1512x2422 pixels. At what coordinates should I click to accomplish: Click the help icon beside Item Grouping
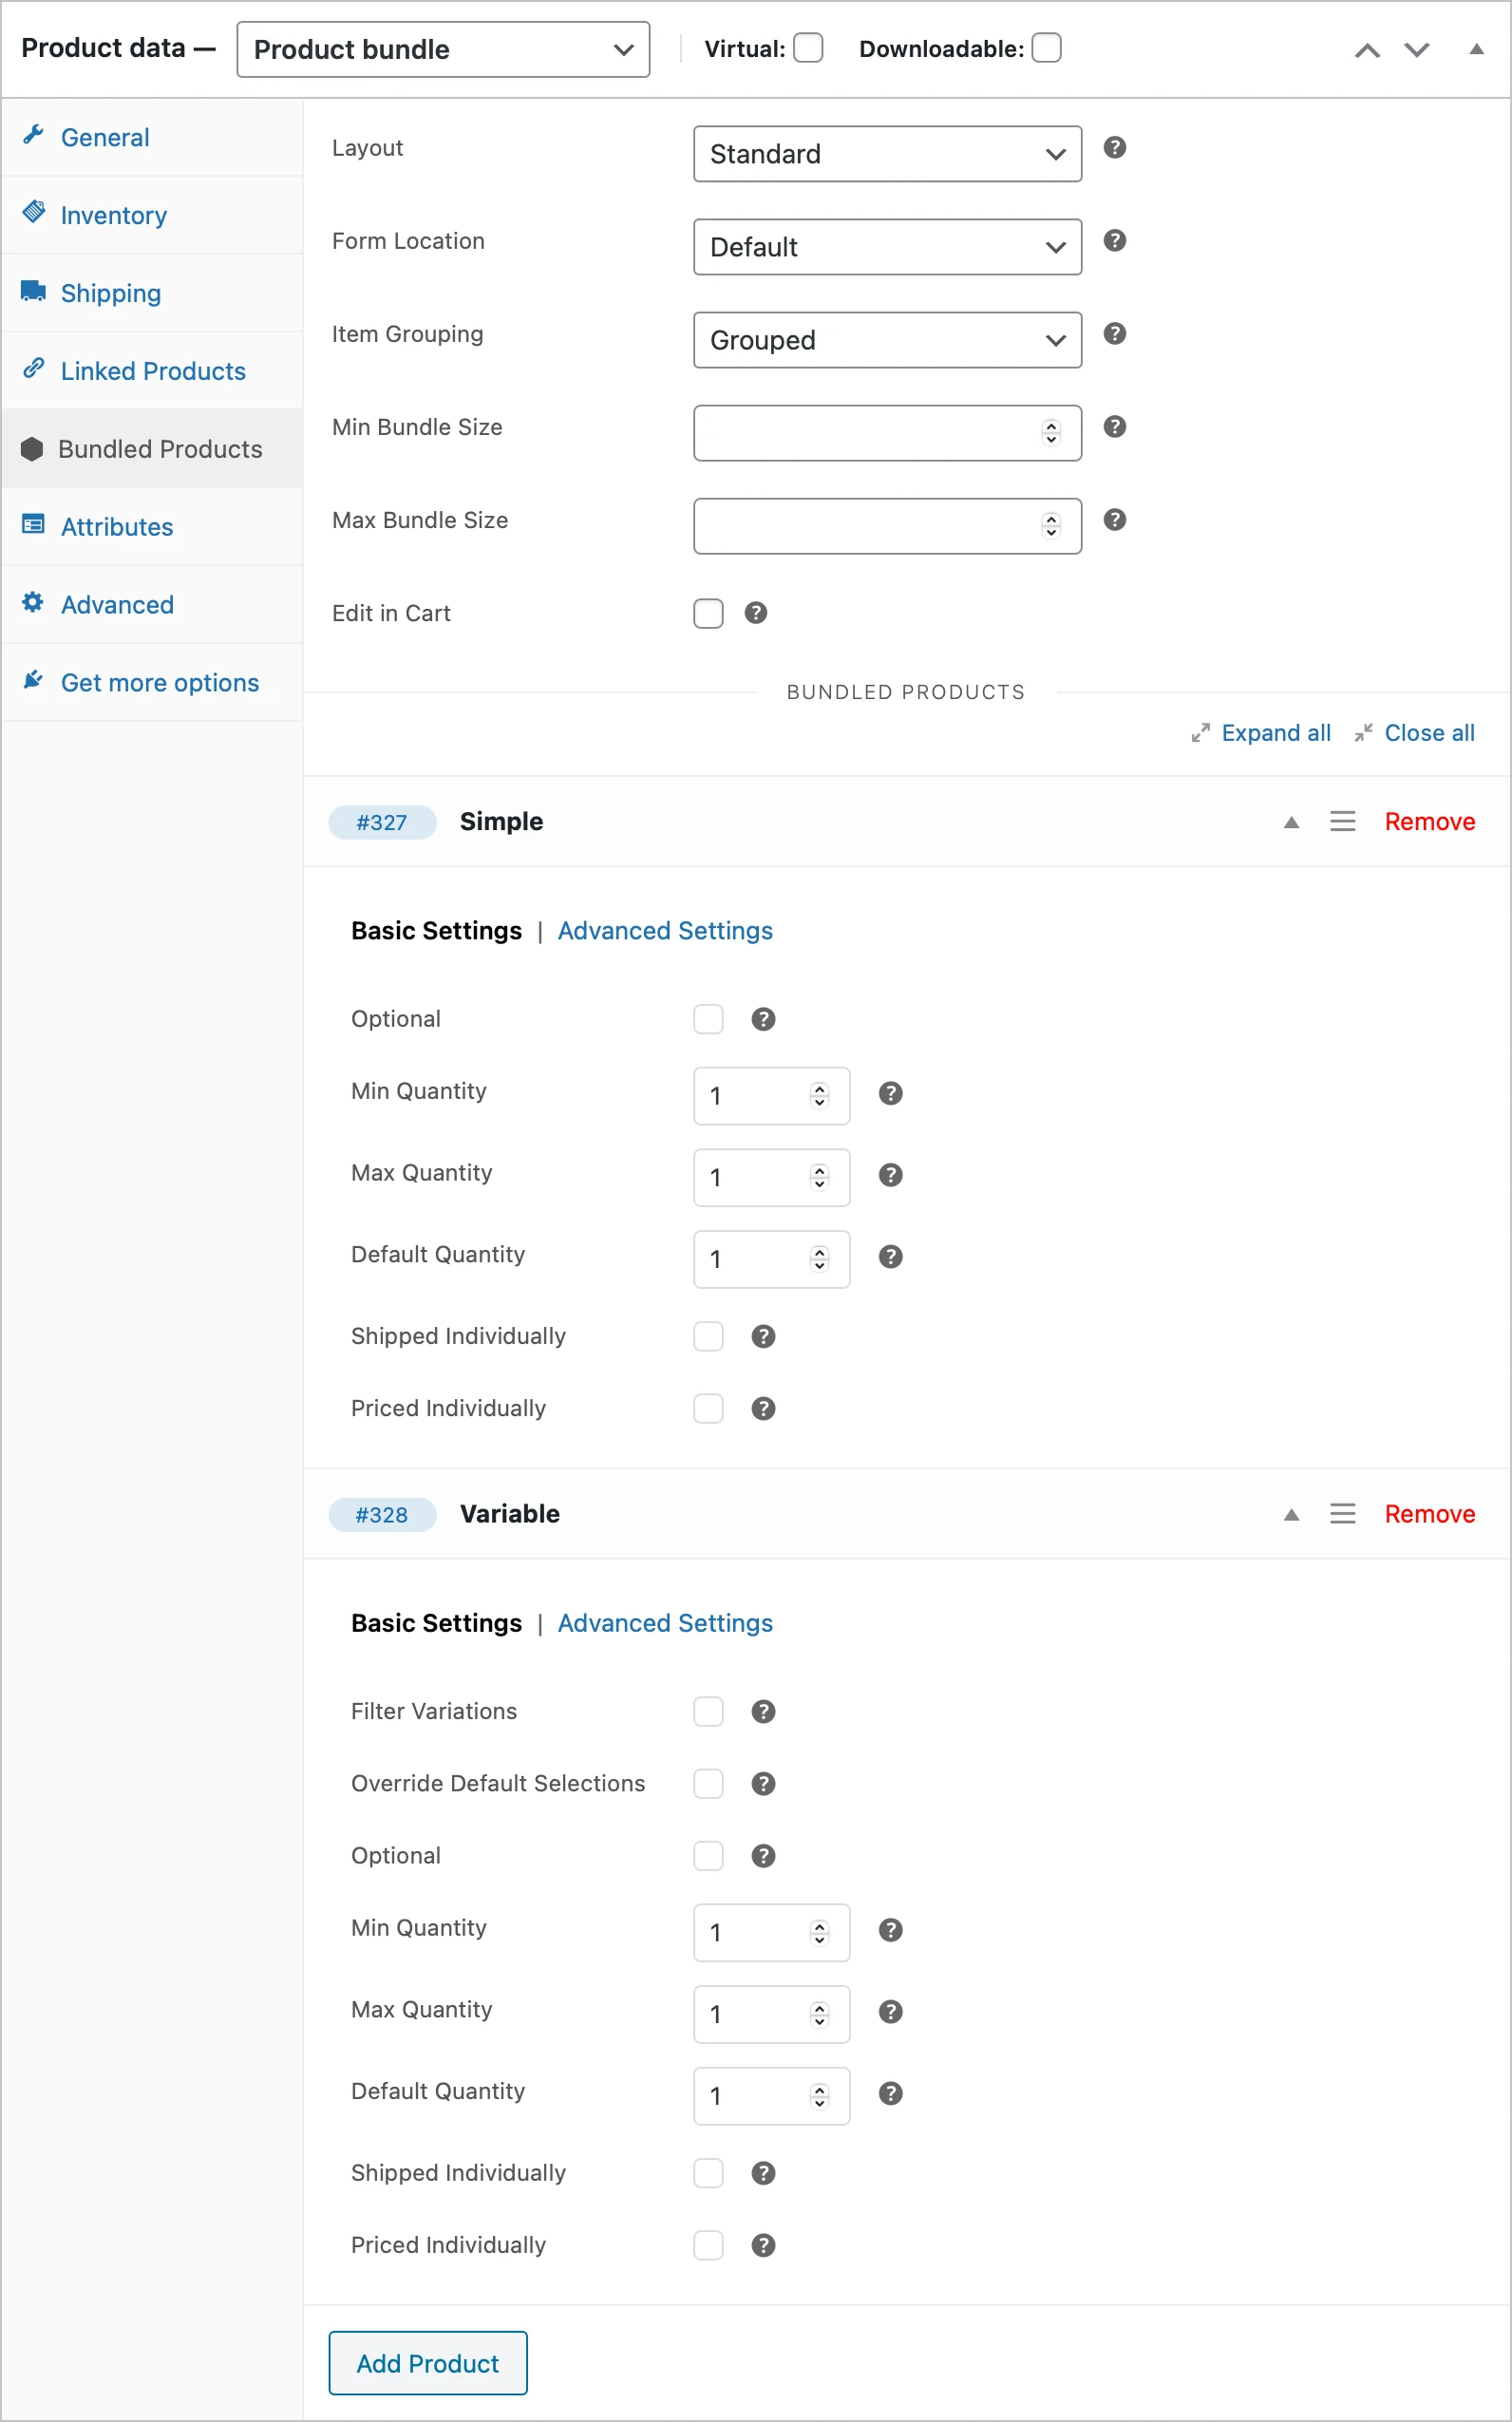(x=1114, y=334)
